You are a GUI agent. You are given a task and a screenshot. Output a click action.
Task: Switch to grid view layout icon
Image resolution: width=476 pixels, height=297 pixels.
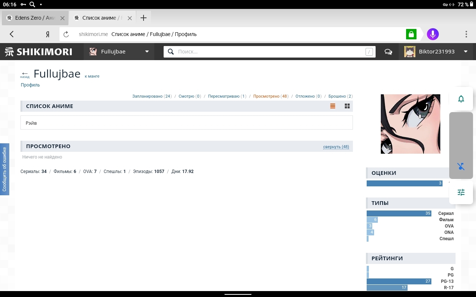[347, 106]
